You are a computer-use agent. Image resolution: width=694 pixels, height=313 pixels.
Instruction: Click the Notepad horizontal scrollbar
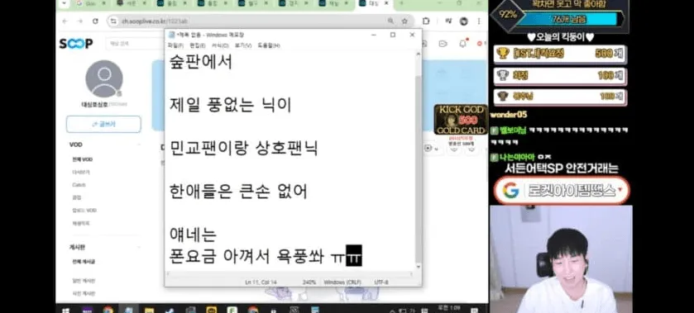pyautogui.click(x=290, y=274)
